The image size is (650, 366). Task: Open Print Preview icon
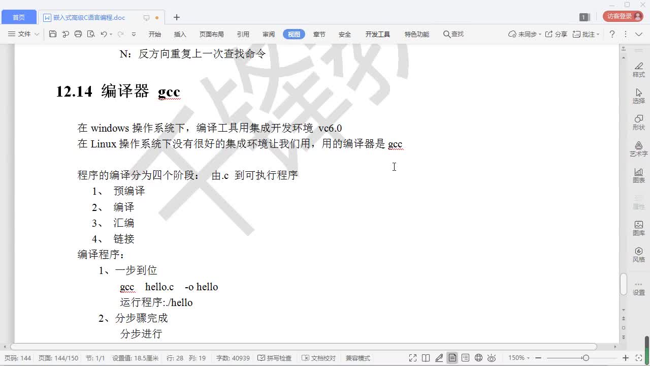pos(91,34)
